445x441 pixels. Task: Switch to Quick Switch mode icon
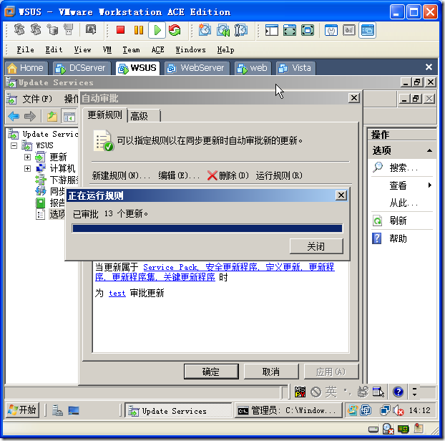tap(290, 30)
